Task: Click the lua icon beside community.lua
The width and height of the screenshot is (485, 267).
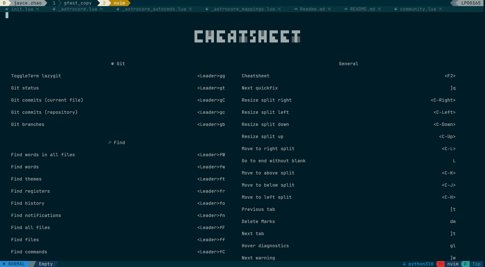Action: pos(396,9)
